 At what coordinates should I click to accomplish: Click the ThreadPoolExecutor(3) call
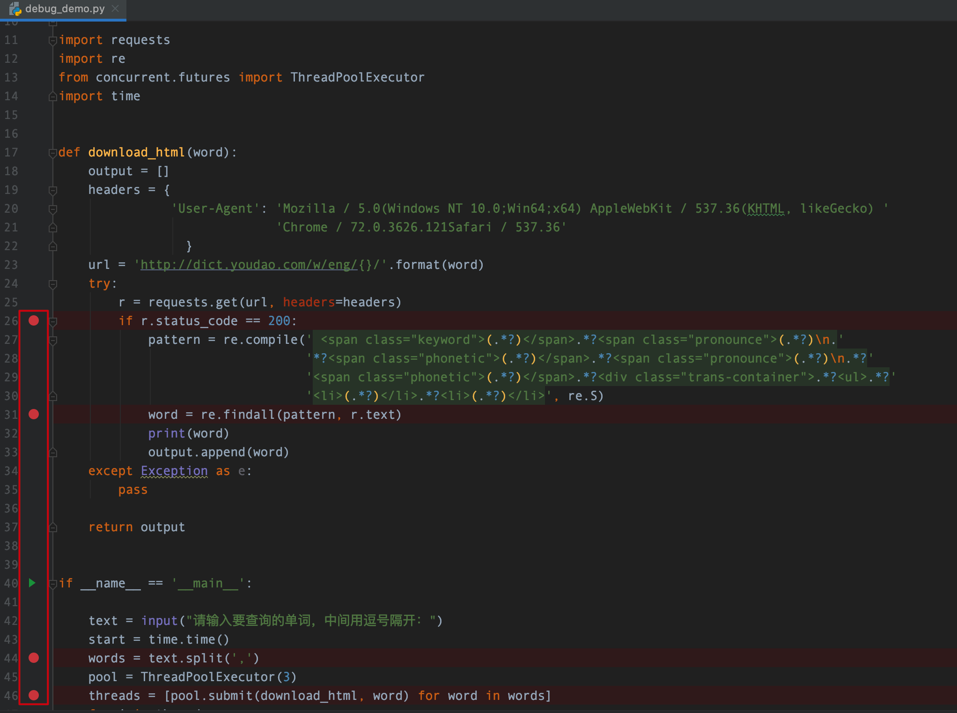pyautogui.click(x=218, y=677)
